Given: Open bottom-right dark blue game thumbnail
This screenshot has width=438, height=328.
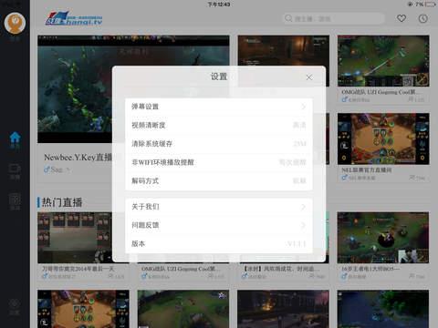Looking at the screenshot, I should click(383, 309).
